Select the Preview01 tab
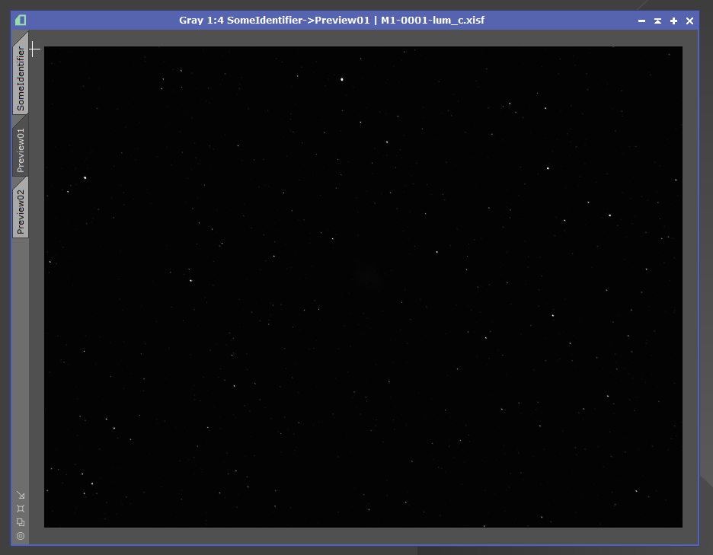The height and width of the screenshot is (555, 713). pyautogui.click(x=21, y=148)
